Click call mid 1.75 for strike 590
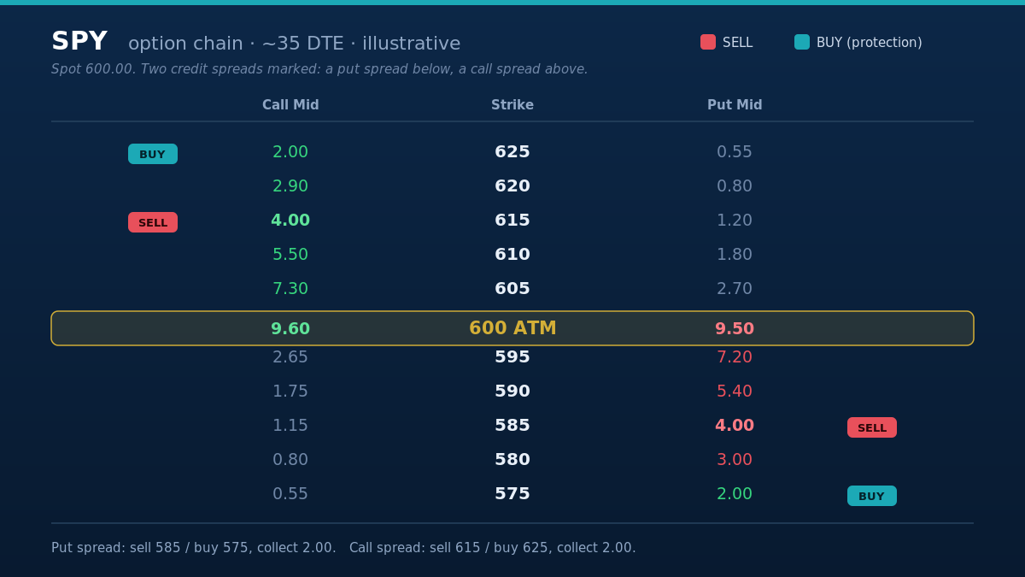 pyautogui.click(x=290, y=392)
